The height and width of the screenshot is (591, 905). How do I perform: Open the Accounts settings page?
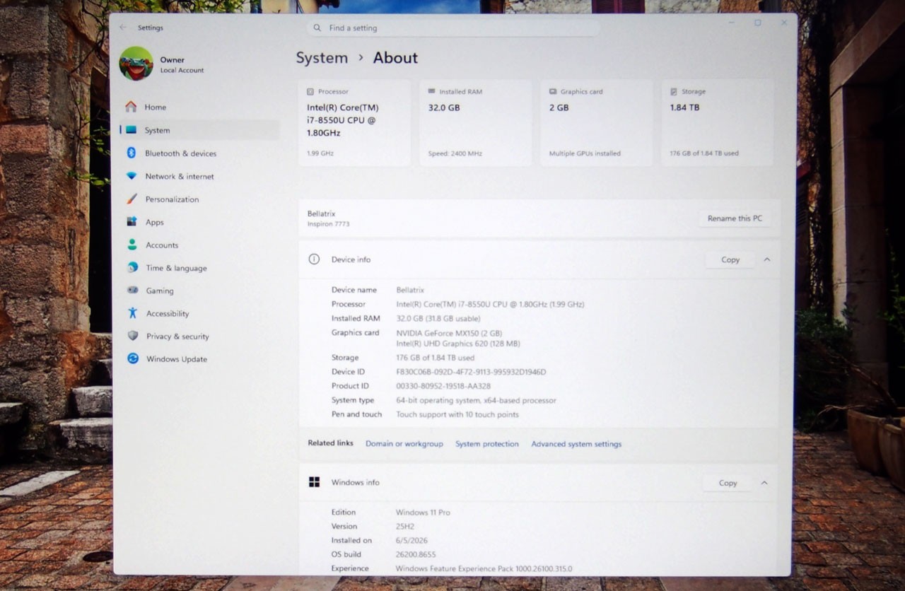coord(200,245)
